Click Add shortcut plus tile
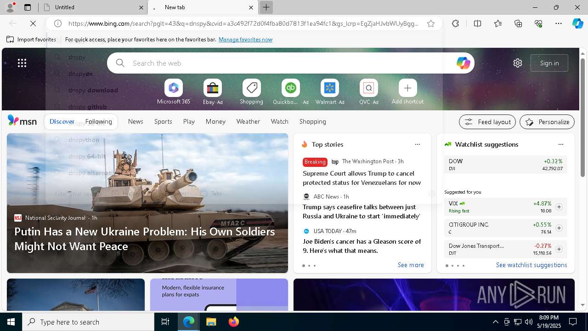 [407, 92]
